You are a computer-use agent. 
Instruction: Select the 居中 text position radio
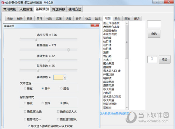coord(43,88)
